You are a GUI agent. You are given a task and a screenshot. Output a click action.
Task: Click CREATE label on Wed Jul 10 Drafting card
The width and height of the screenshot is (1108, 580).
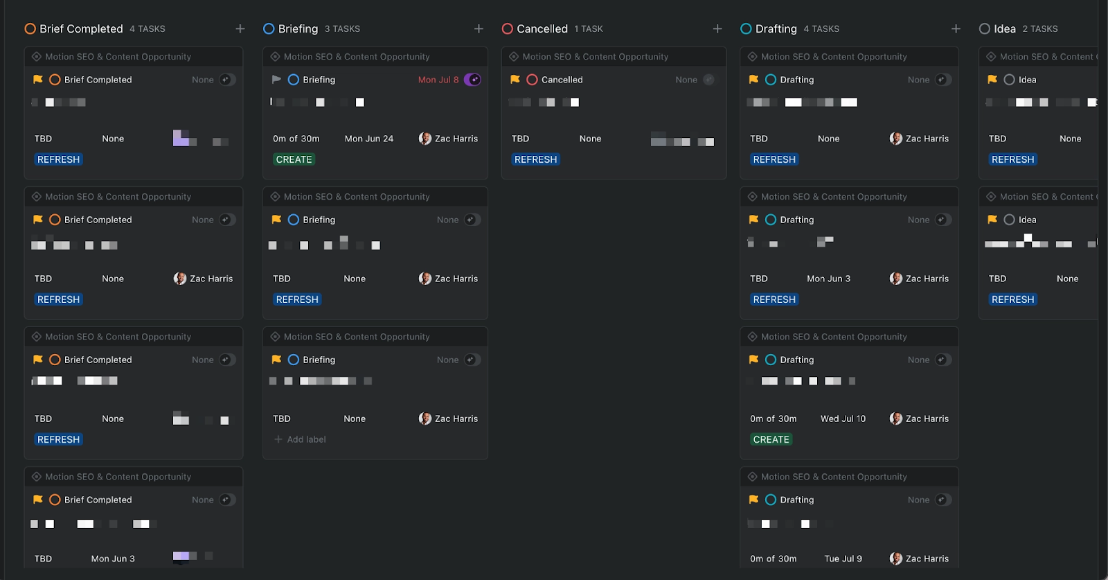click(x=771, y=439)
